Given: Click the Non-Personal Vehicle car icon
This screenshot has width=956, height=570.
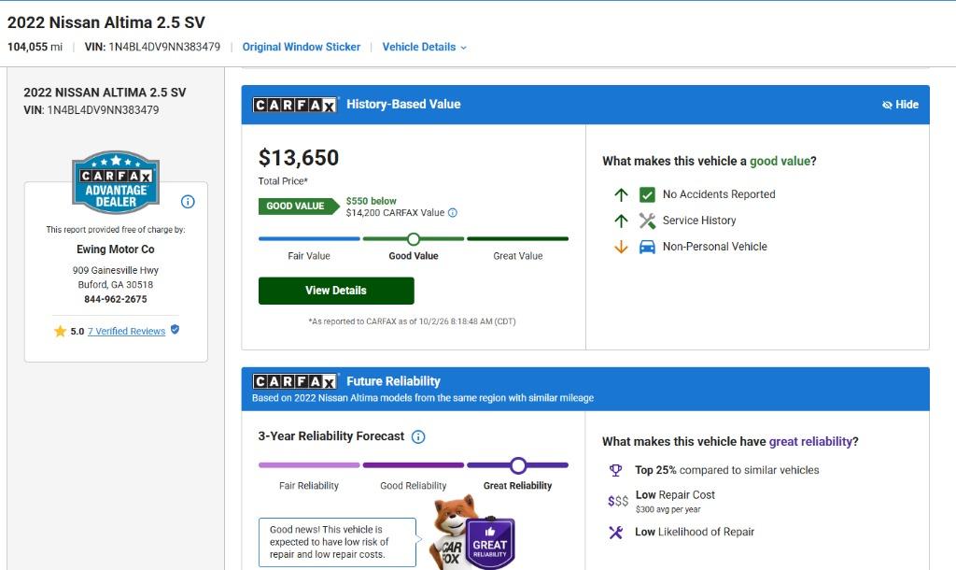Looking at the screenshot, I should click(647, 247).
